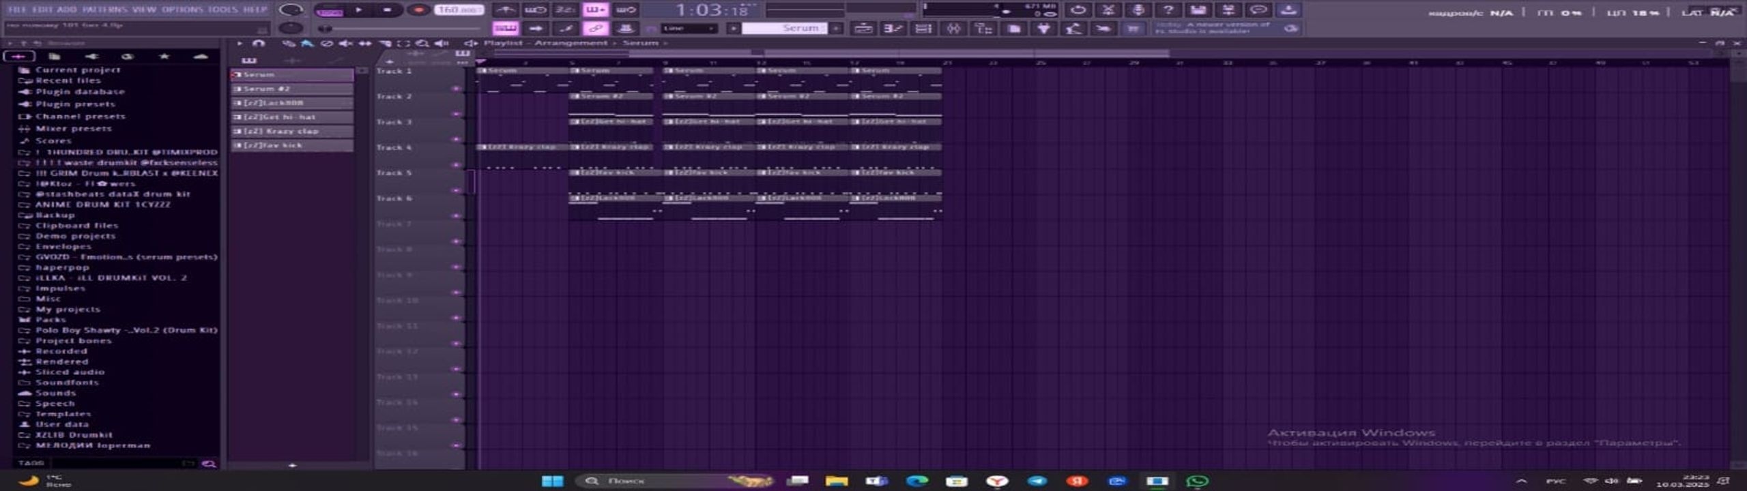Click the time display 1:03:18
The image size is (1747, 491).
point(713,10)
